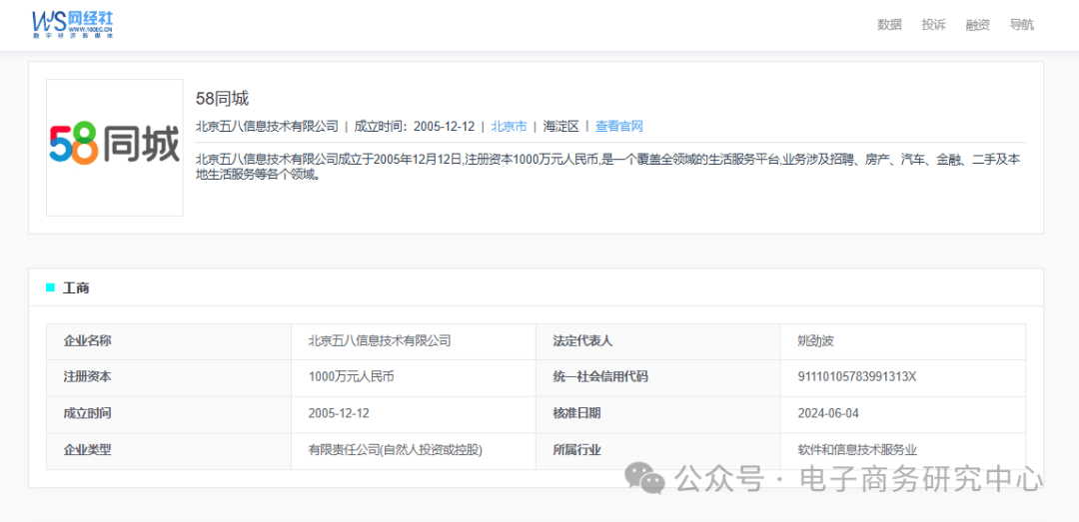Open the 融资 navigation item

pyautogui.click(x=977, y=25)
